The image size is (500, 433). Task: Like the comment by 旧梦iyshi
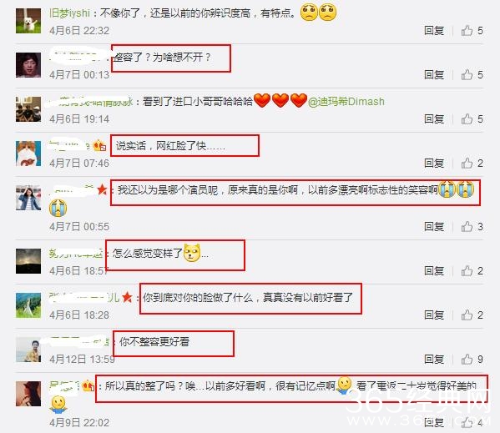click(x=467, y=31)
